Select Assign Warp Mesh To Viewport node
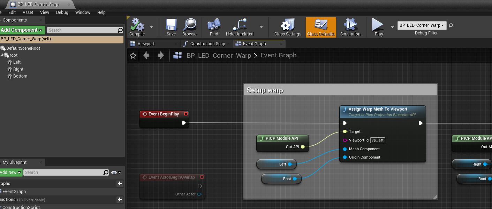The image size is (492, 209). [x=383, y=112]
